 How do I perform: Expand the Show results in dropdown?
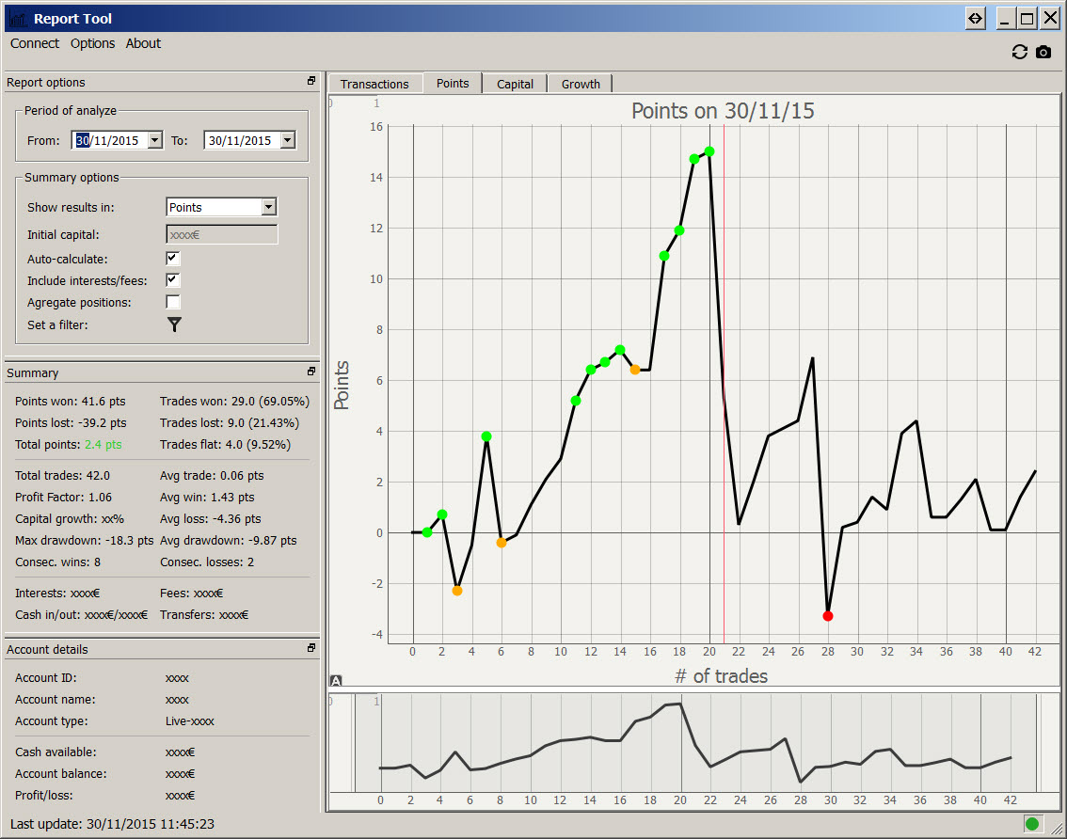(269, 207)
